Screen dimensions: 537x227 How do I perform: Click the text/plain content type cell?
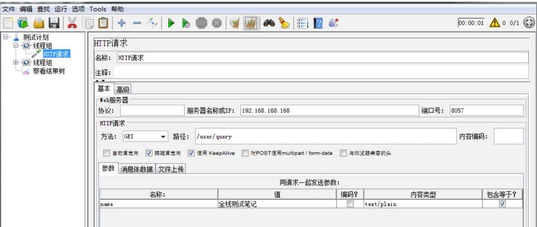[423, 204]
